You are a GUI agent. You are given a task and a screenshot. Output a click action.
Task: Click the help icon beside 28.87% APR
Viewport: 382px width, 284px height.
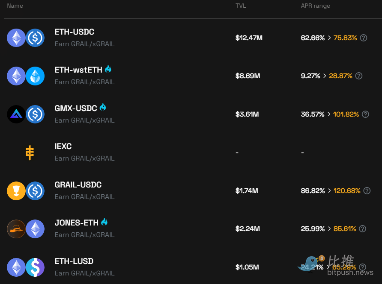358,76
